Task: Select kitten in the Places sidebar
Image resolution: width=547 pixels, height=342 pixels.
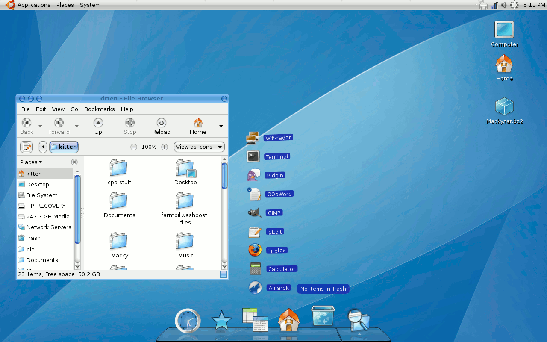Action: [x=45, y=174]
